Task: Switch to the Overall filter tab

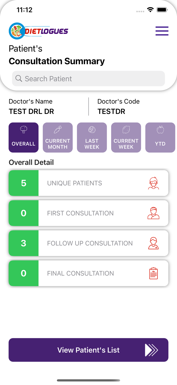Action: [23, 137]
